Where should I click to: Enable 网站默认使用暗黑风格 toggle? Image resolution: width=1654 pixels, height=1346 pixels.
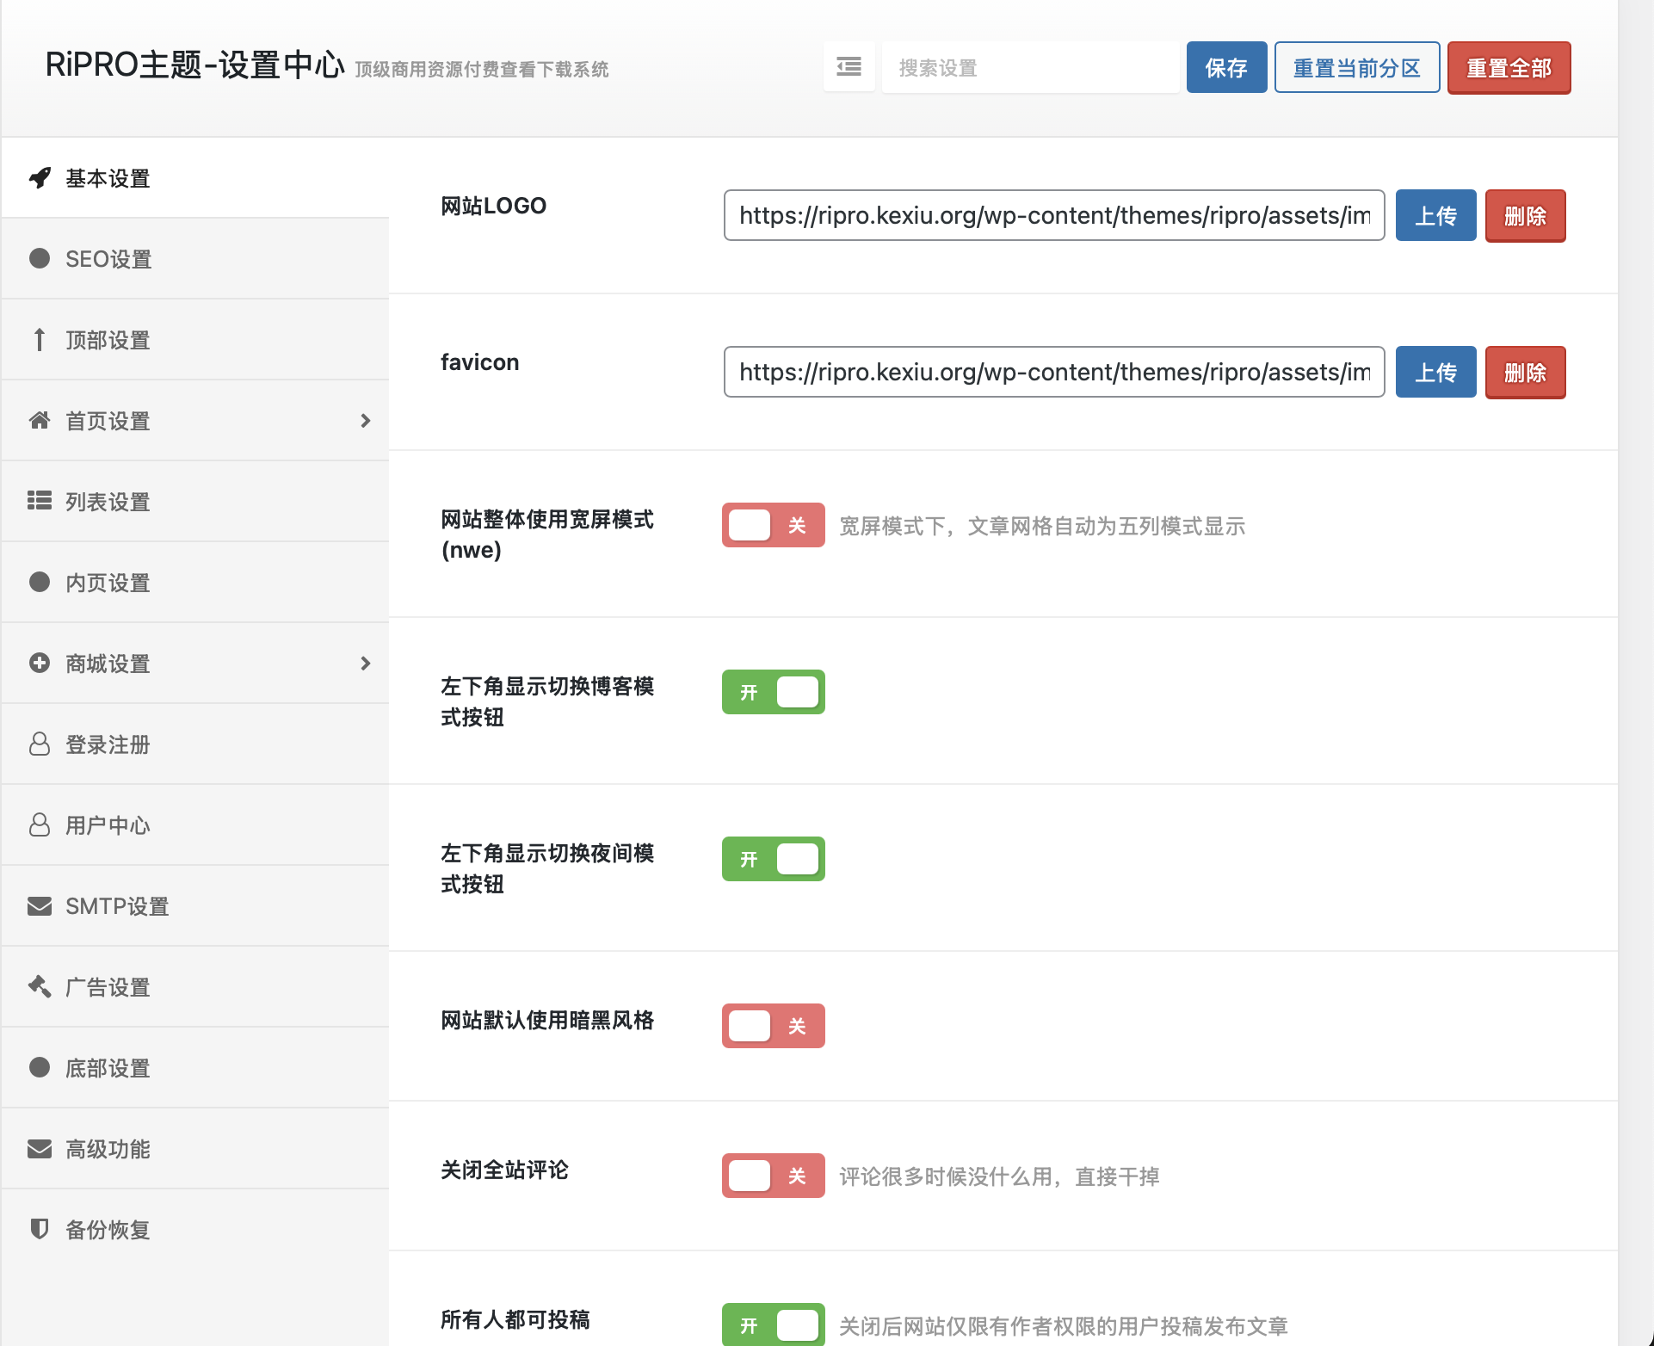pos(773,1026)
